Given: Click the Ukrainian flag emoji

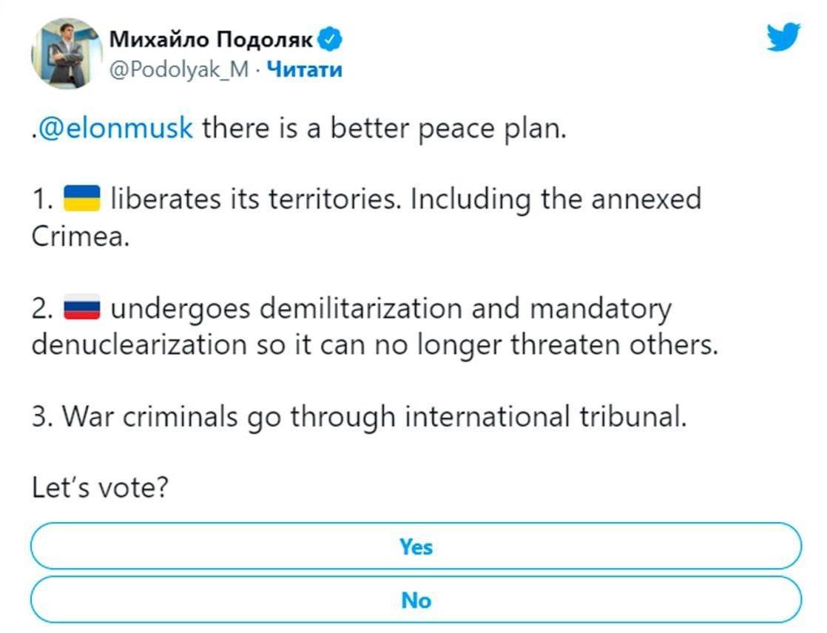Looking at the screenshot, I should pos(82,199).
